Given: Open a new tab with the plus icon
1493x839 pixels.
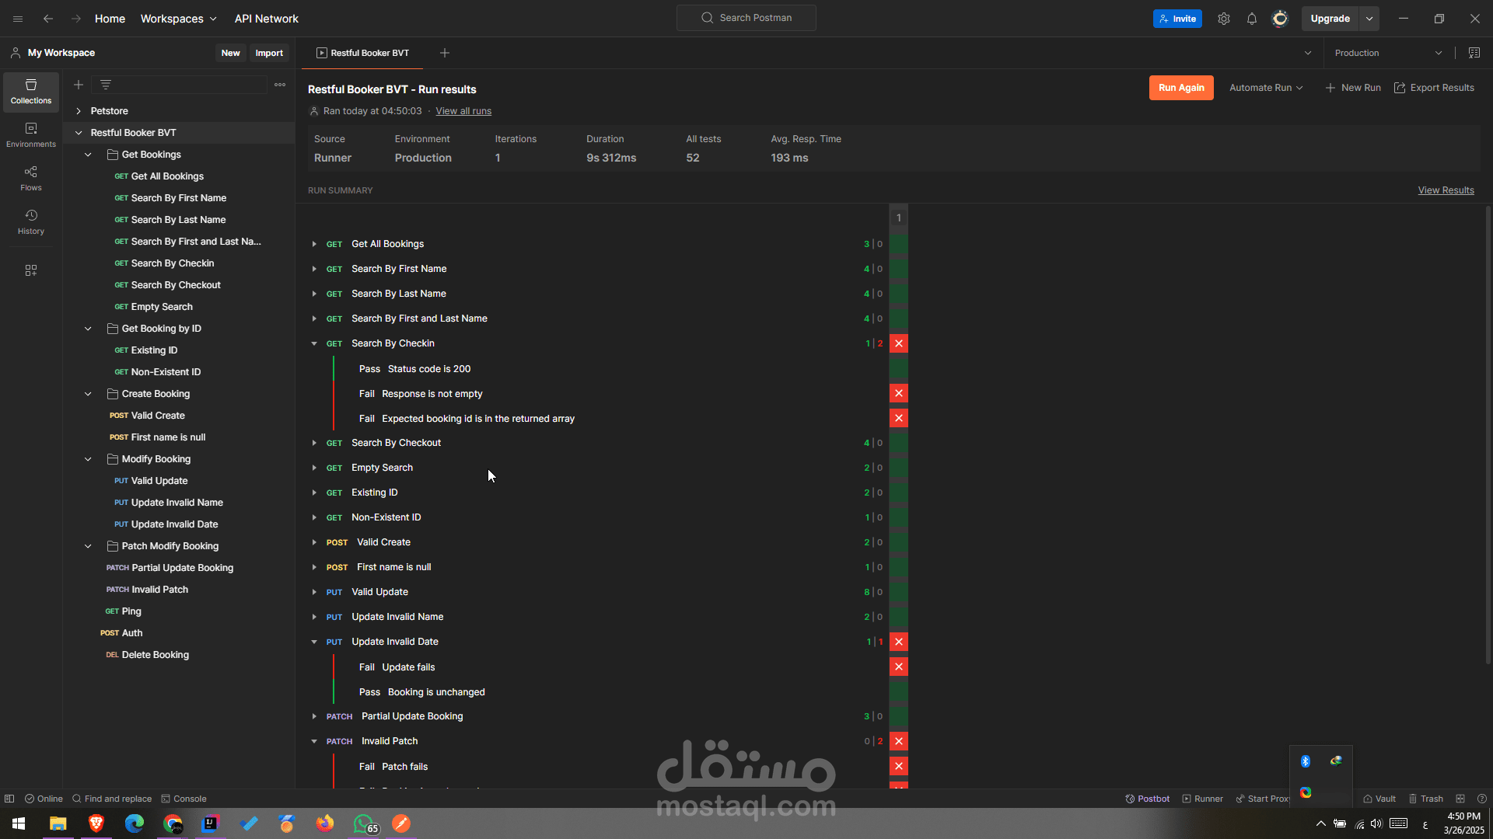Looking at the screenshot, I should point(445,53).
